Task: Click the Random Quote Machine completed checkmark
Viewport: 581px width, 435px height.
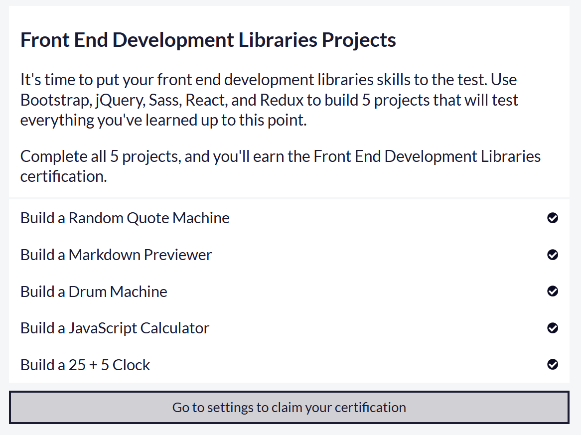Action: [x=552, y=218]
